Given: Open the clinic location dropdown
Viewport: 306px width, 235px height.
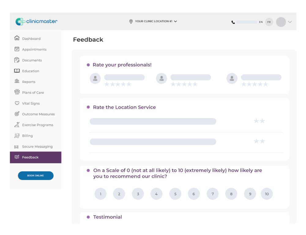Looking at the screenshot, I should point(152,21).
